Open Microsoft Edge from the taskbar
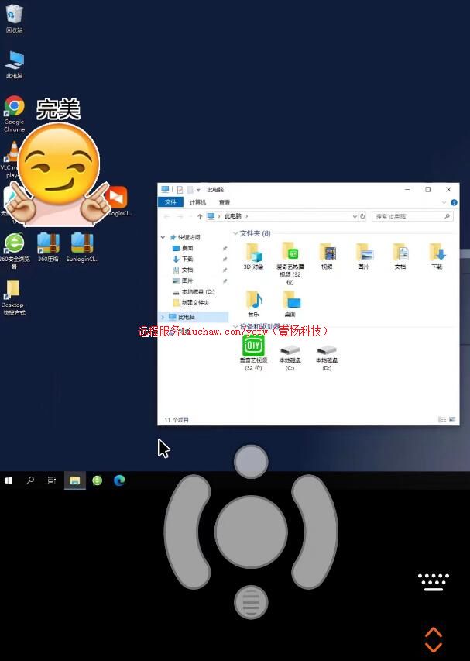This screenshot has height=661, width=470. coord(119,480)
